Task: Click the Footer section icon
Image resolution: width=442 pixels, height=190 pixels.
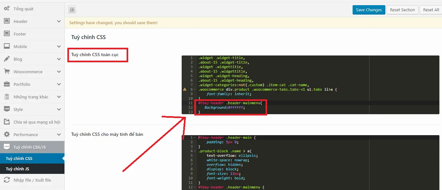Action: click(6, 34)
